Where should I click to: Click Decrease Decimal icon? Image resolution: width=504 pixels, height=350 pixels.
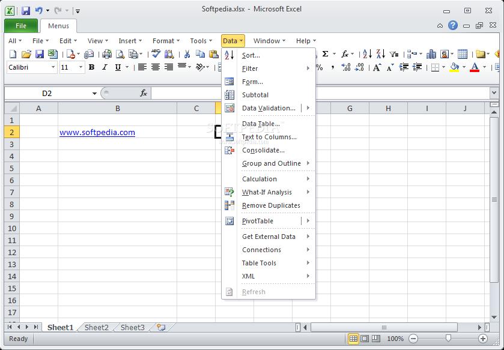(x=359, y=67)
